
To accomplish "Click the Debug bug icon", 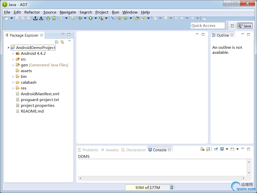I will 80,18.
